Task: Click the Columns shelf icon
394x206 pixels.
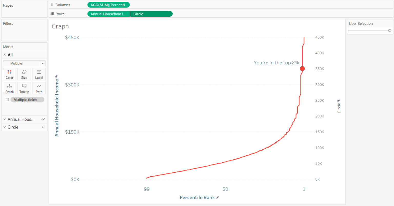Action: [52, 5]
